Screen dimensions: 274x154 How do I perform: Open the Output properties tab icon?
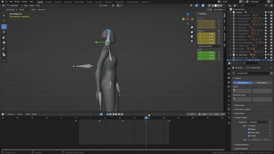click(x=229, y=78)
